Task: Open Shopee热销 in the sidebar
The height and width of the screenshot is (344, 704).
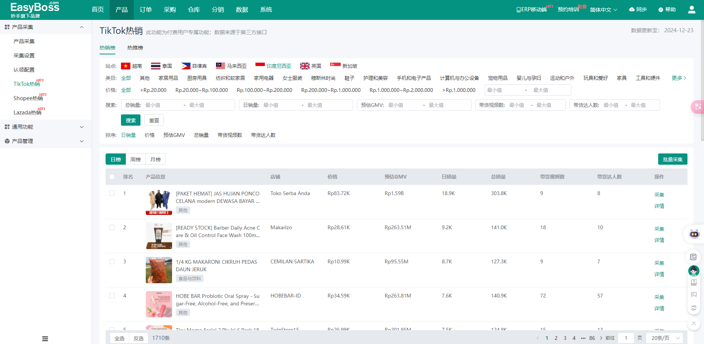Action: click(x=28, y=98)
